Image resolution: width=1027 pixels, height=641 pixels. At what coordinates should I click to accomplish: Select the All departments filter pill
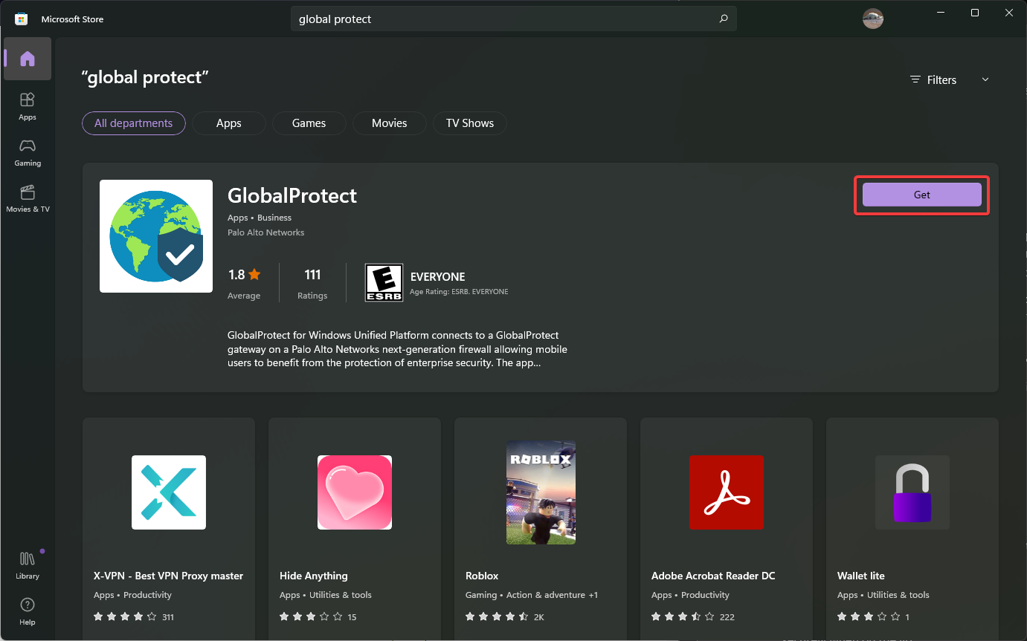tap(133, 123)
